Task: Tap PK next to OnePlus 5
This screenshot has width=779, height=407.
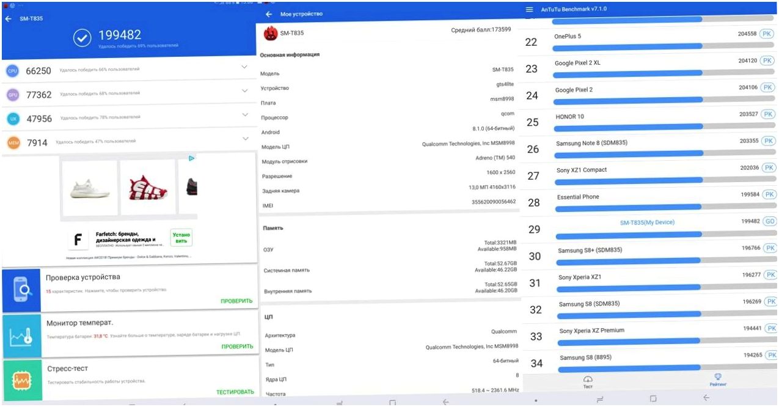Action: pyautogui.click(x=767, y=34)
